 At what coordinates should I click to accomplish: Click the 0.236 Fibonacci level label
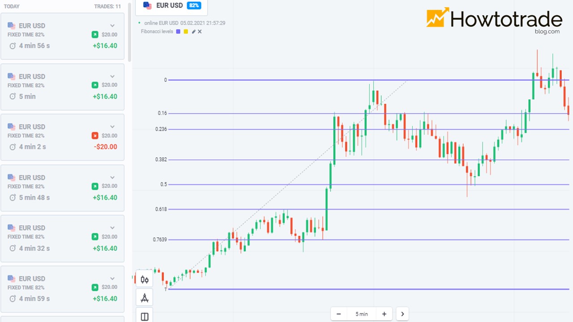[161, 129]
